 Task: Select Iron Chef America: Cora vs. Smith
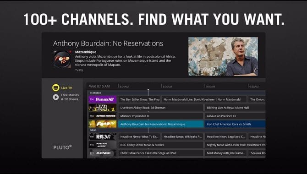(235, 124)
